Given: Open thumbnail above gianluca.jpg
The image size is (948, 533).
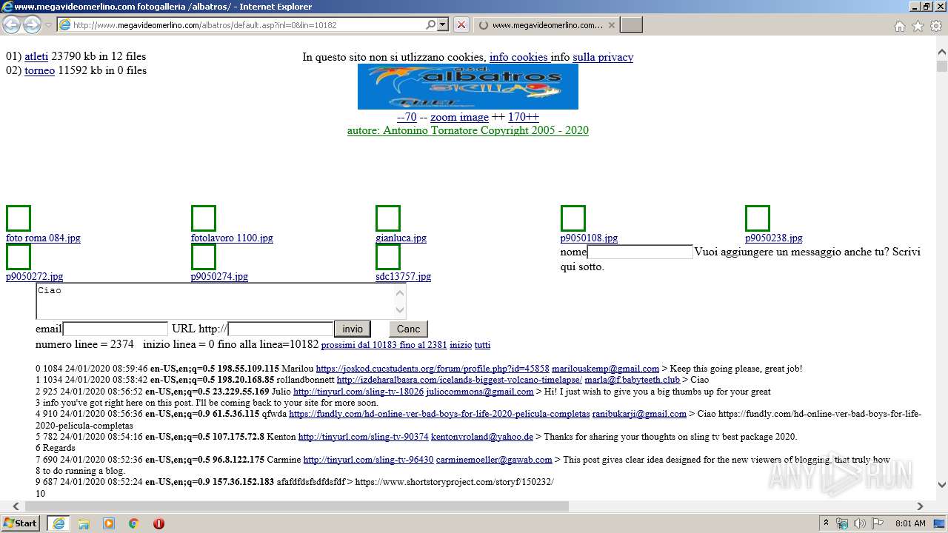Looking at the screenshot, I should tap(388, 219).
